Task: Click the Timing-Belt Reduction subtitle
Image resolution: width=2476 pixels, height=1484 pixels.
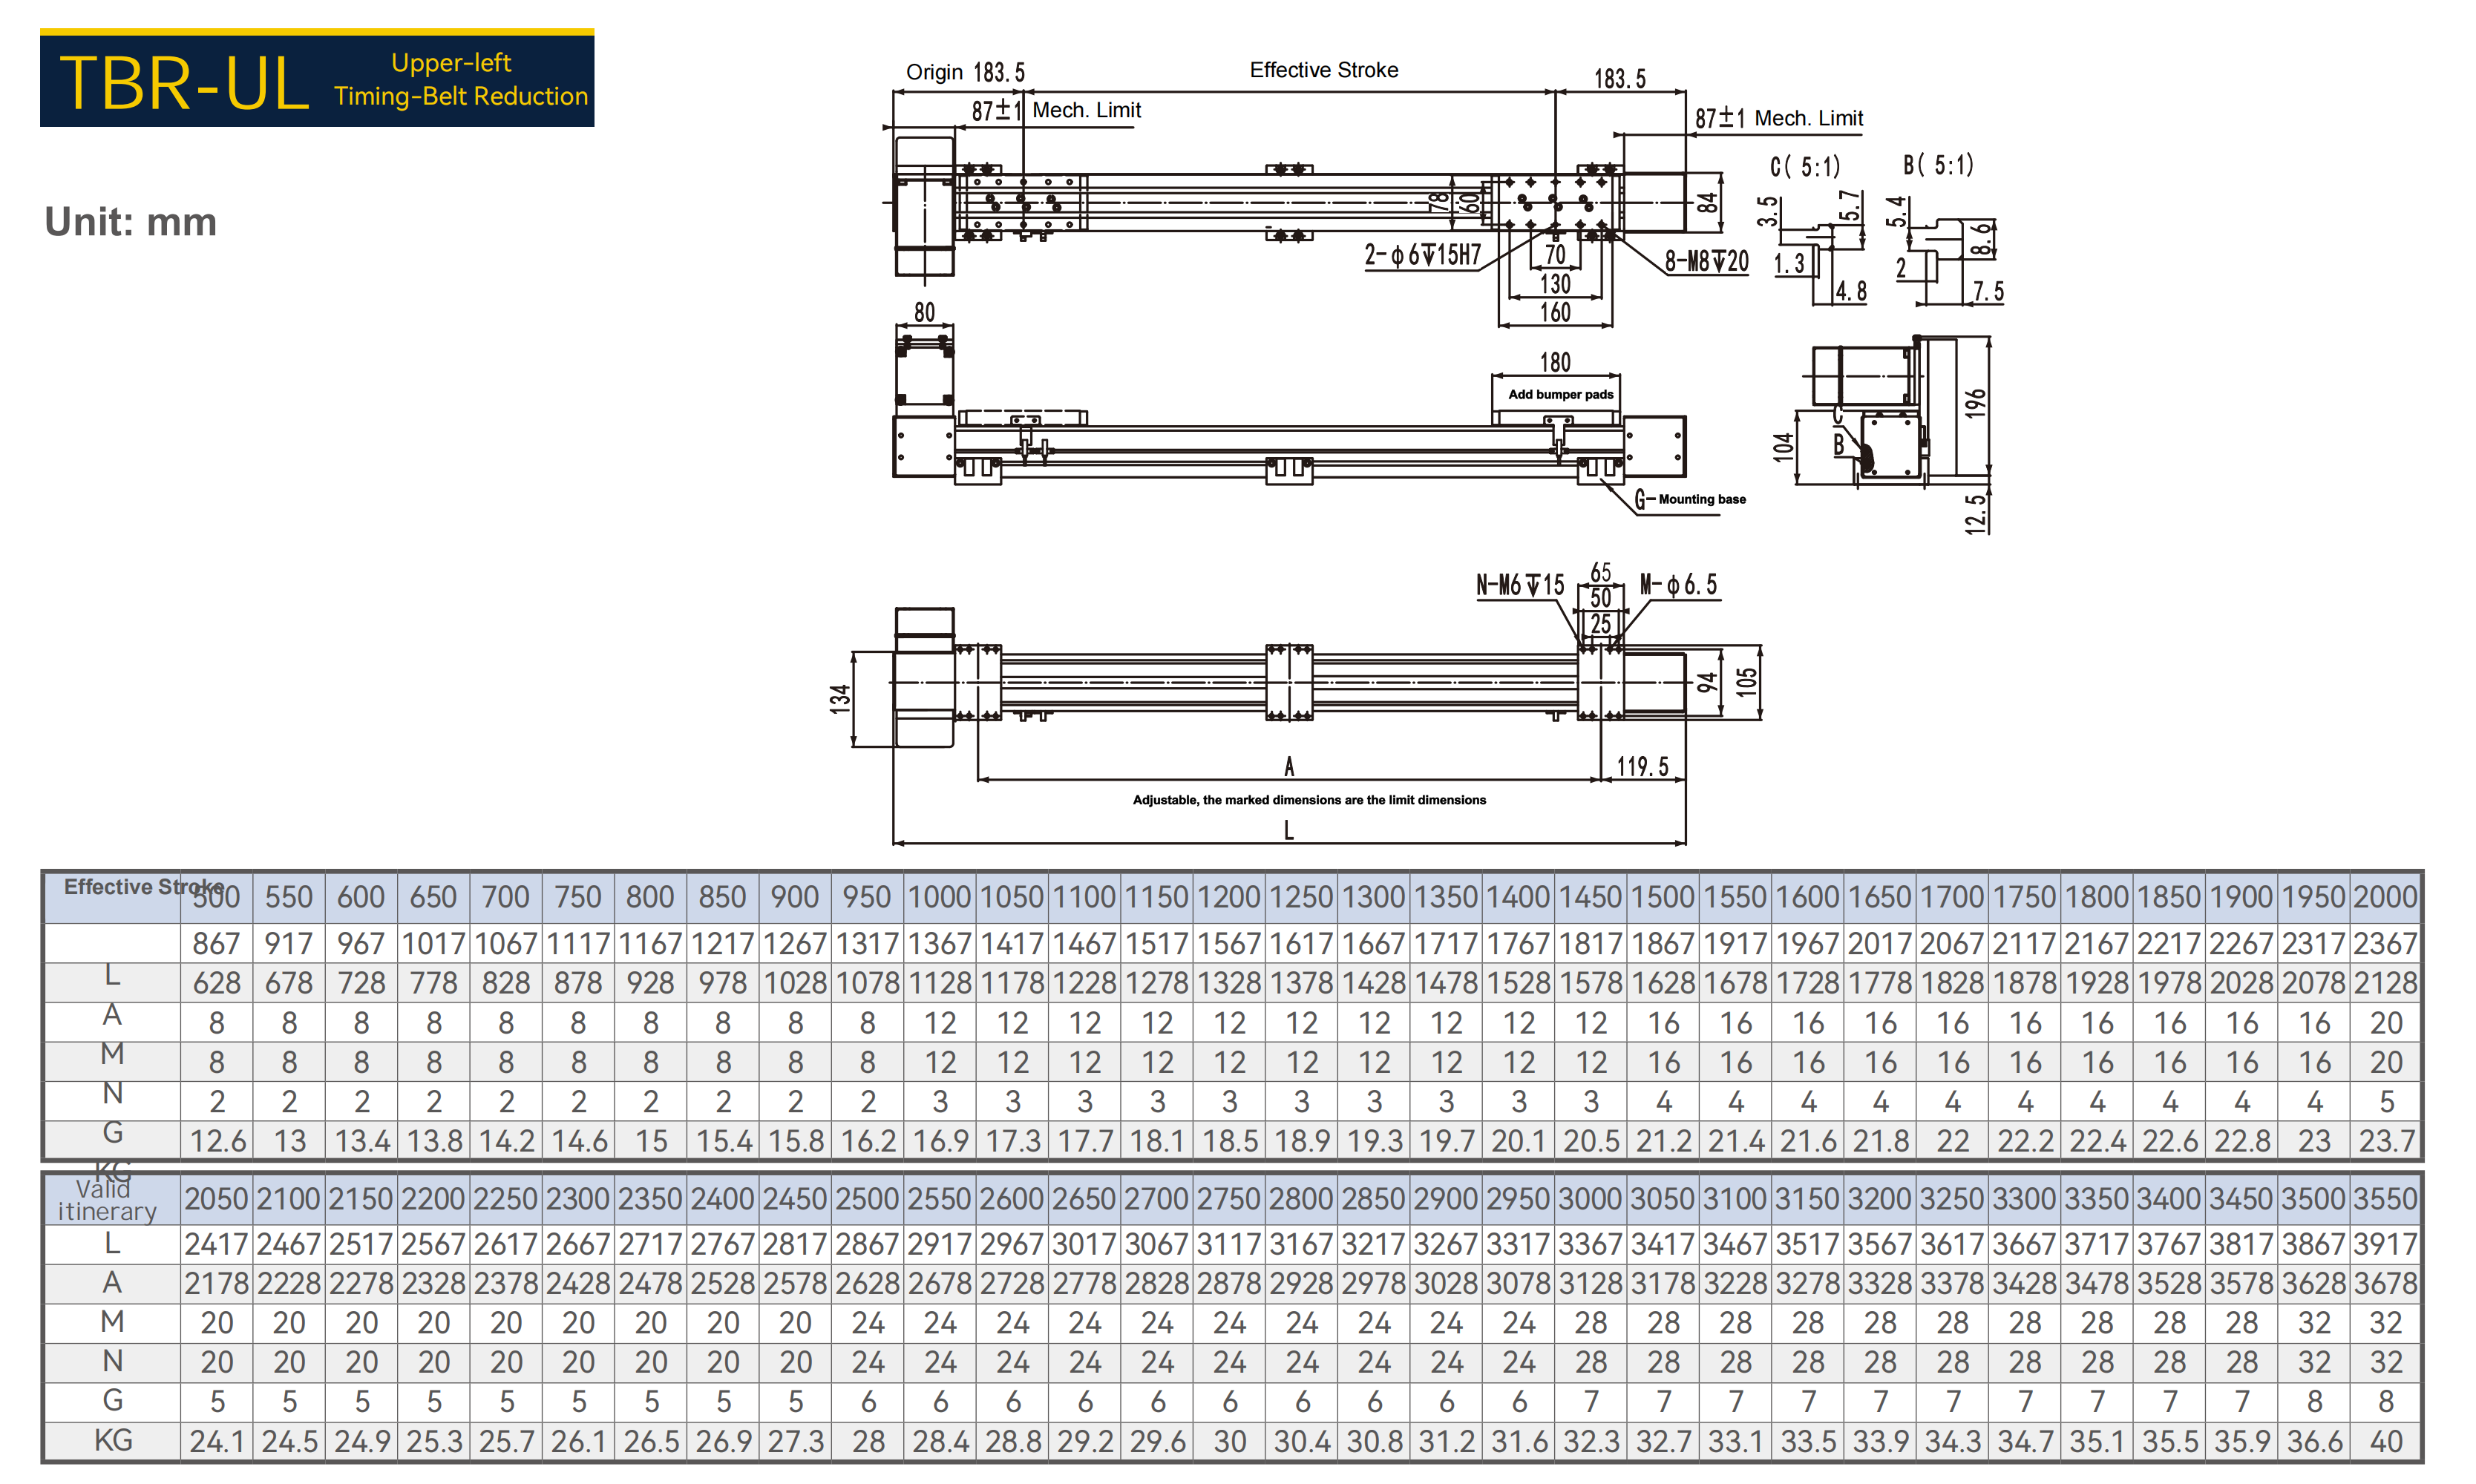Action: pyautogui.click(x=461, y=96)
